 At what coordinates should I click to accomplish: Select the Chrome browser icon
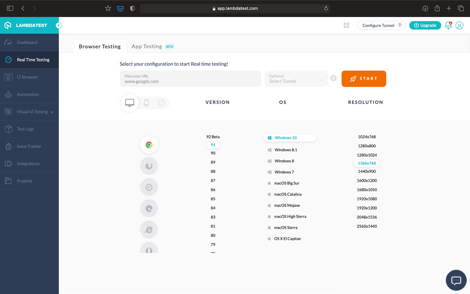[149, 145]
